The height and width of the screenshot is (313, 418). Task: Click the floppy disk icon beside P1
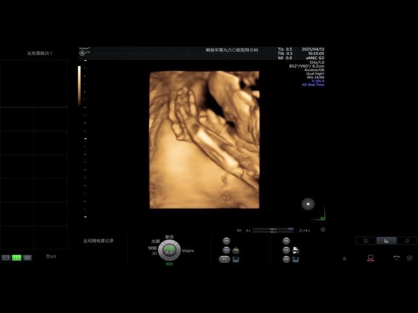pyautogui.click(x=236, y=259)
